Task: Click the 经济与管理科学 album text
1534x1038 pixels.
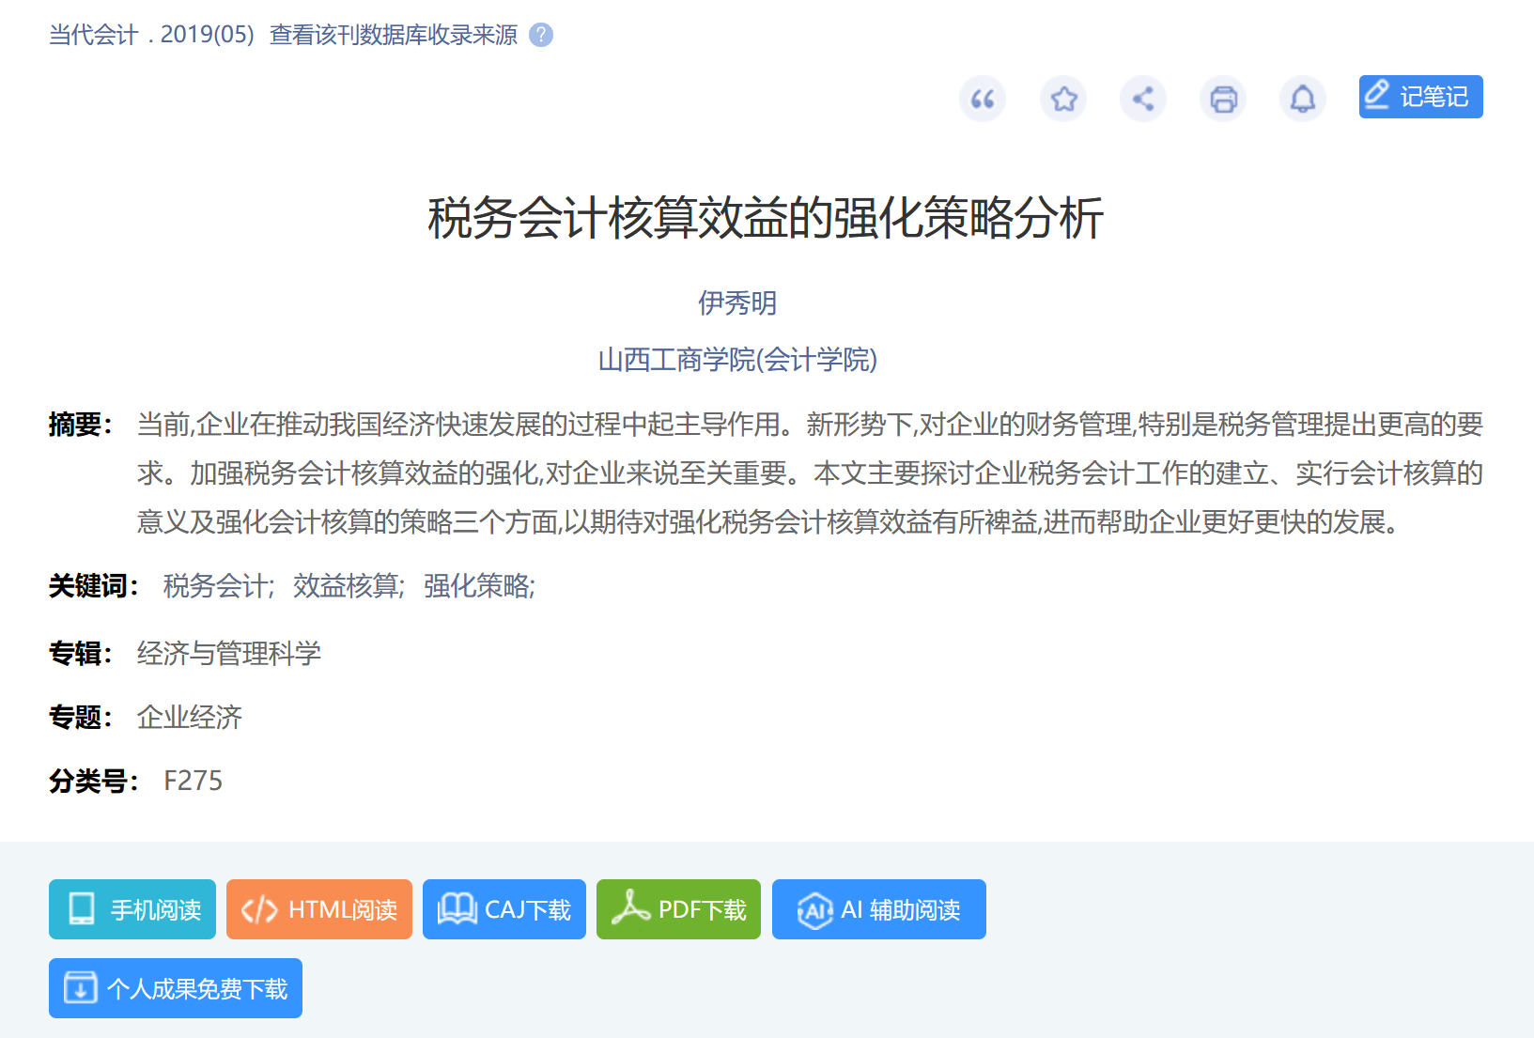Action: (229, 654)
